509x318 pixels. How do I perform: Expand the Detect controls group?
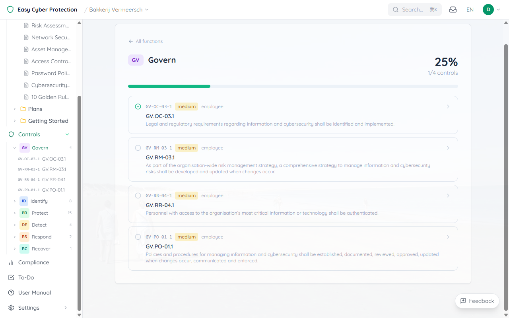15,225
